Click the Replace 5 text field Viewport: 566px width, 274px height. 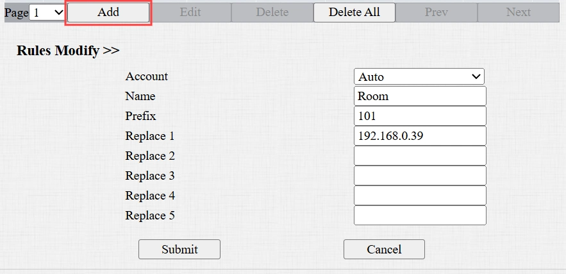419,216
